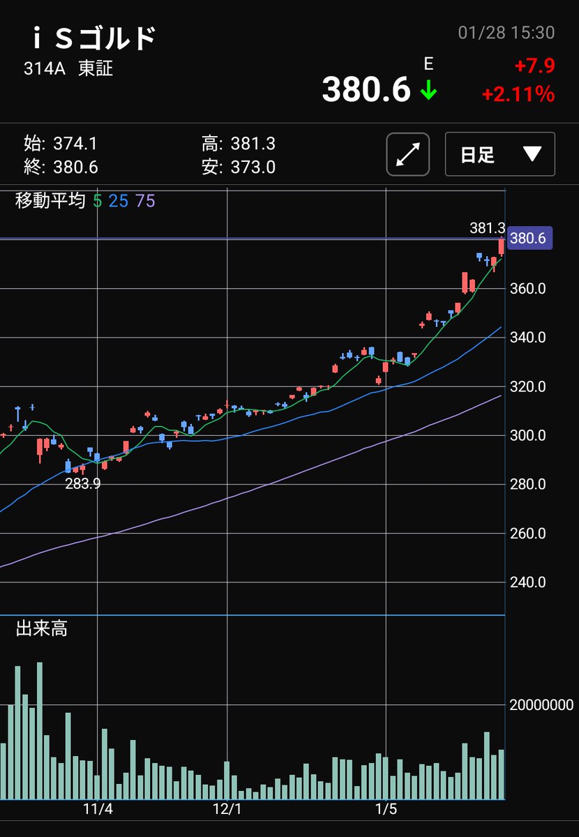Select the highlighted 380.6 axis price box
Viewport: 579px width, 837px height.
coord(529,239)
